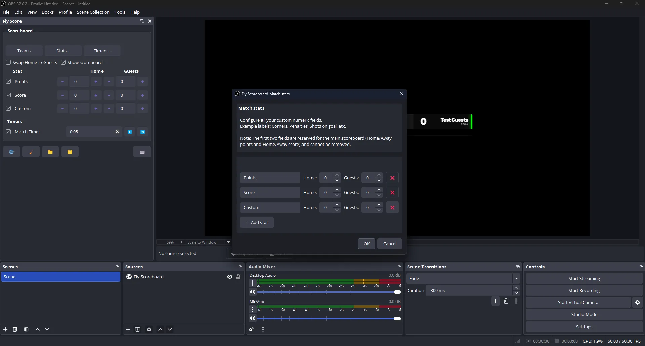Open Virtual Camera configuration gear
Image resolution: width=645 pixels, height=346 pixels.
[637, 302]
